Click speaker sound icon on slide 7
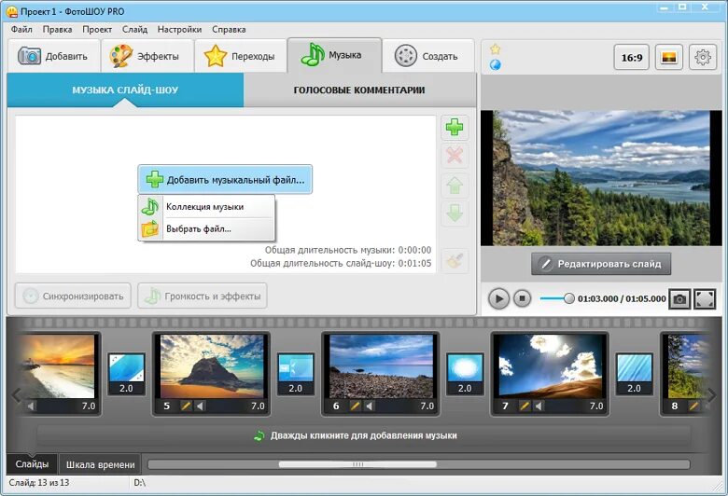Image resolution: width=728 pixels, height=496 pixels. tap(539, 406)
